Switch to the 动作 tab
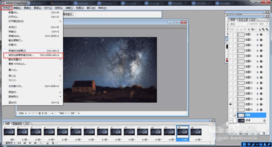Viewport: 272px width, 147px height. tap(253, 20)
